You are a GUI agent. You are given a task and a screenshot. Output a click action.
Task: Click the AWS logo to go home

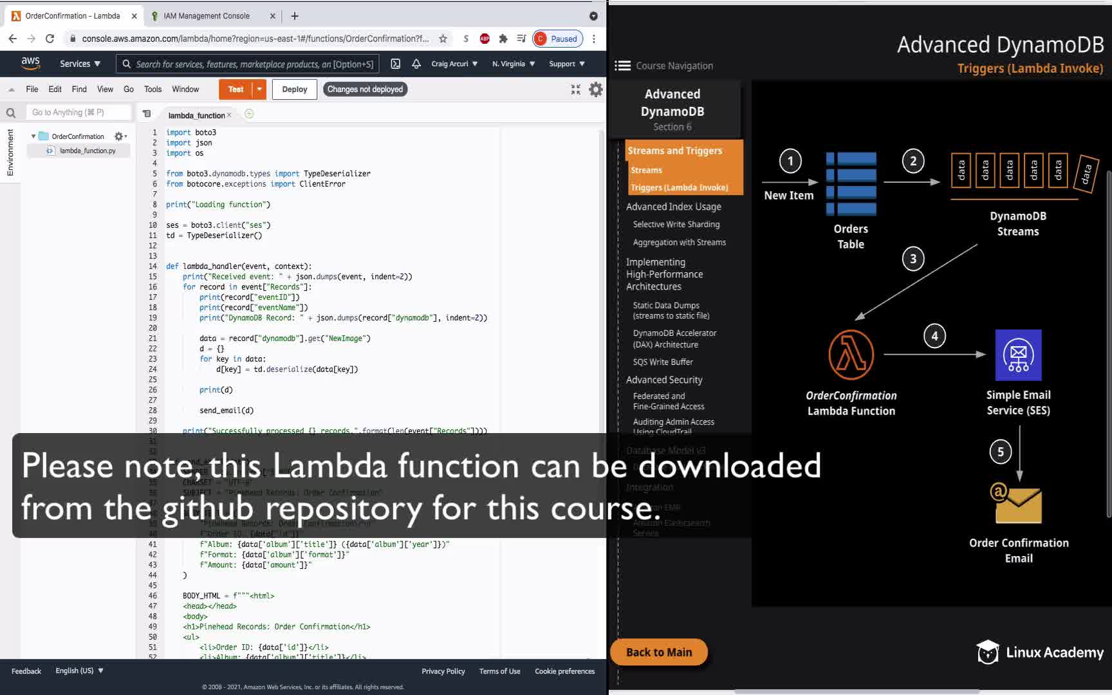30,63
